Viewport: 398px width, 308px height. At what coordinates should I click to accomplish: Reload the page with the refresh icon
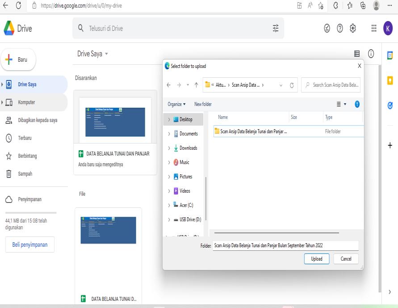coord(18,5)
